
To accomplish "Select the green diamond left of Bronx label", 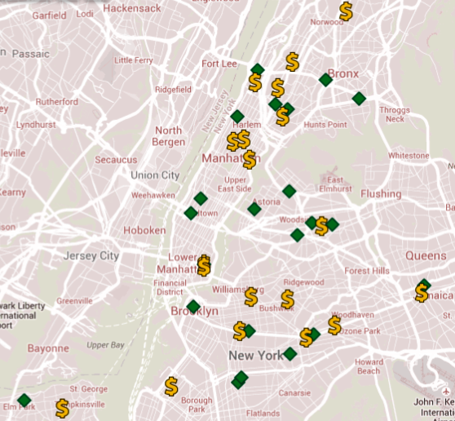I will 325,80.
